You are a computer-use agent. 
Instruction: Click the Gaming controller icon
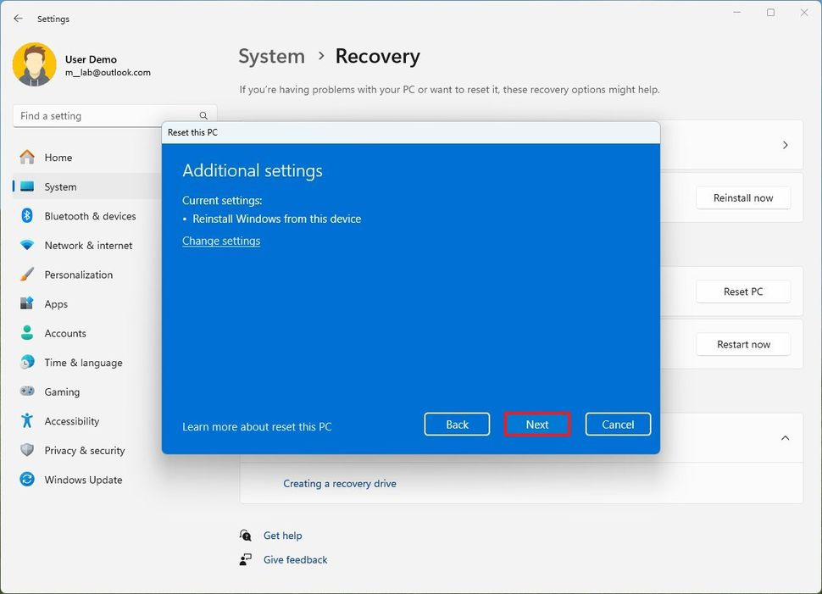click(27, 391)
